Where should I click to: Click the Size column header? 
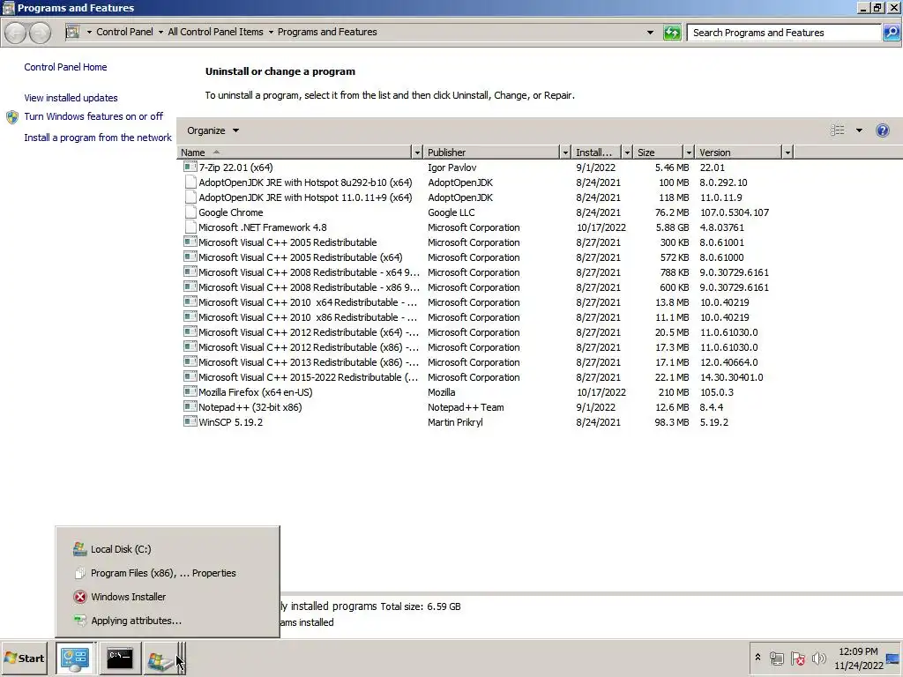coord(658,152)
